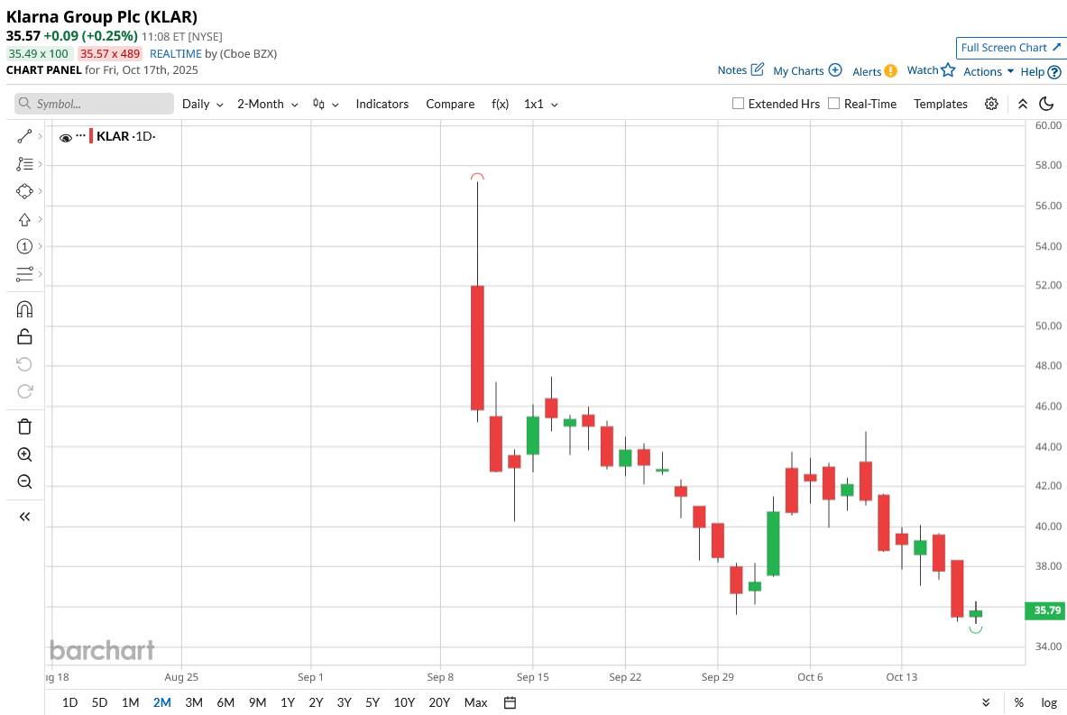Select the 3M time range
Image resolution: width=1067 pixels, height=715 pixels.
[x=194, y=702]
